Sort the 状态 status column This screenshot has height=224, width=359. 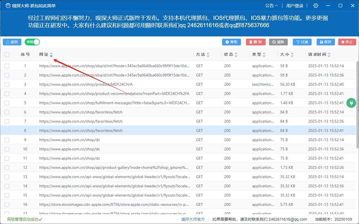coord(236,54)
